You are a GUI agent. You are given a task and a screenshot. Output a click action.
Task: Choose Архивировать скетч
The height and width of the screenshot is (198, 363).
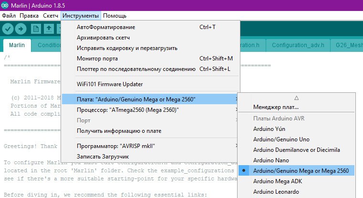(150, 38)
